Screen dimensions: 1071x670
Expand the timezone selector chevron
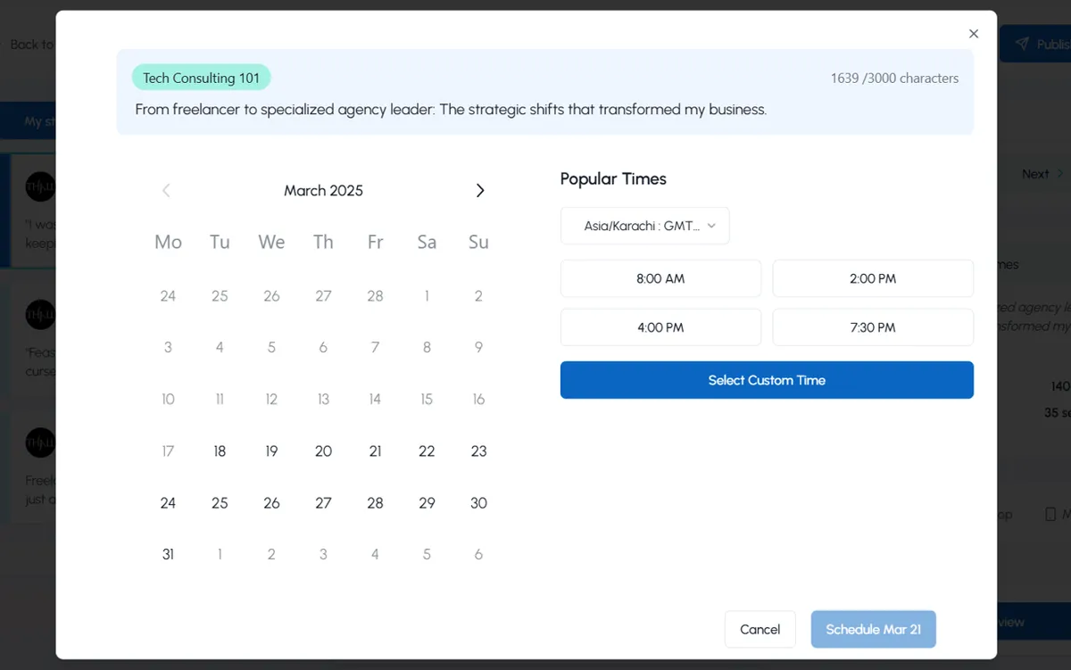pos(711,226)
